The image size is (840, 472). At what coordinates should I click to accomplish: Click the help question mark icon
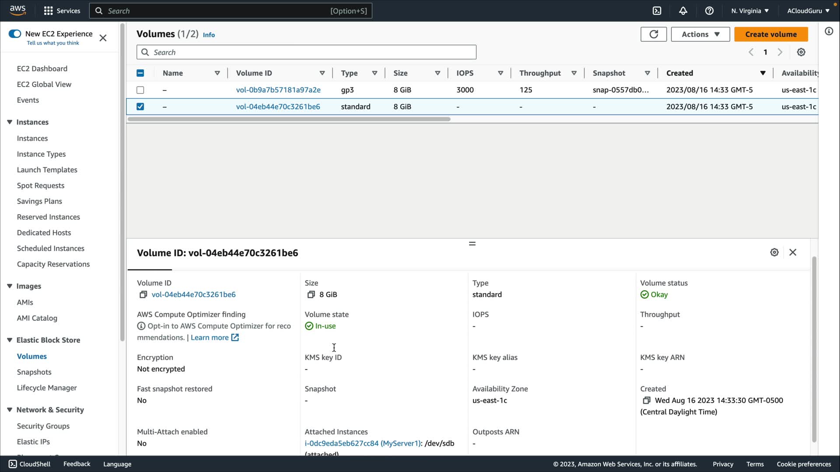[709, 11]
